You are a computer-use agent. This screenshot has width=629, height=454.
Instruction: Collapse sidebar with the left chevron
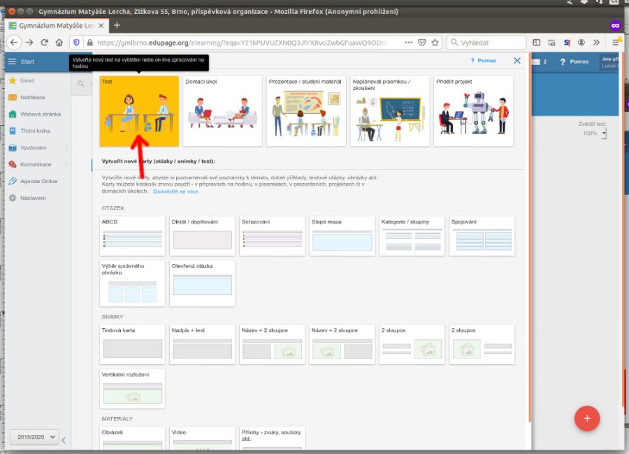click(x=64, y=440)
